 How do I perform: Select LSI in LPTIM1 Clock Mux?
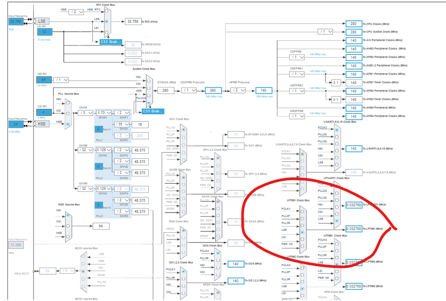click(302, 239)
